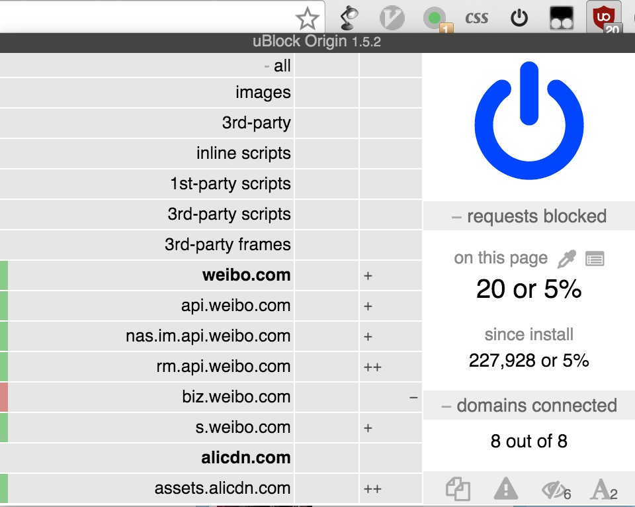Open the request logger icon

coord(595,259)
